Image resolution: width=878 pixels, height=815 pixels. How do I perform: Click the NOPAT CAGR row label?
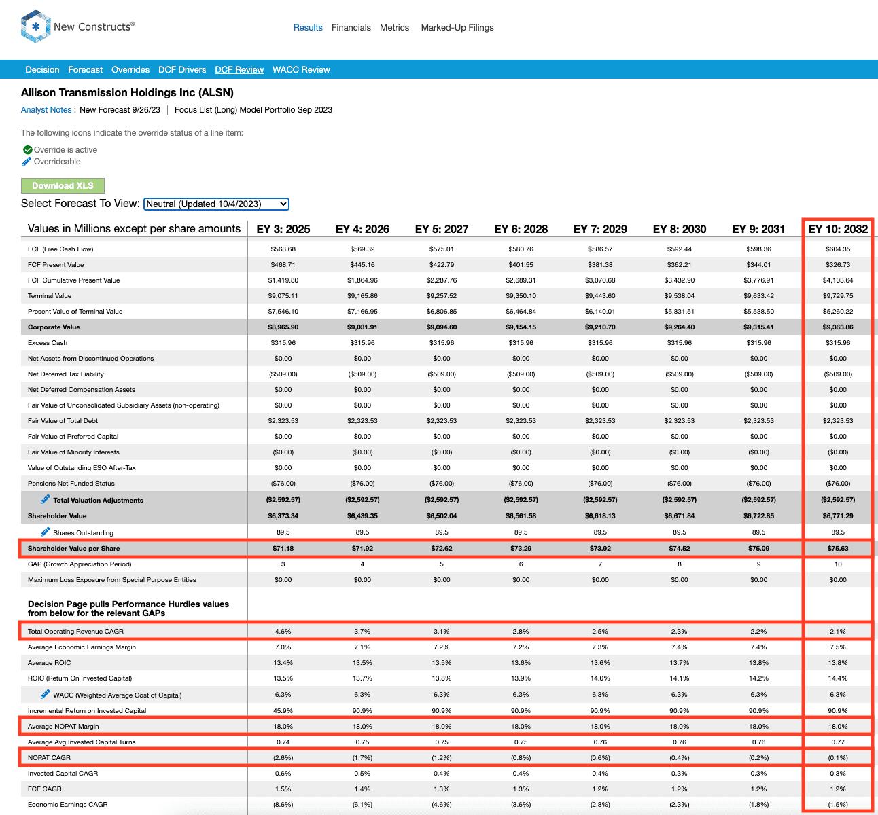point(49,758)
